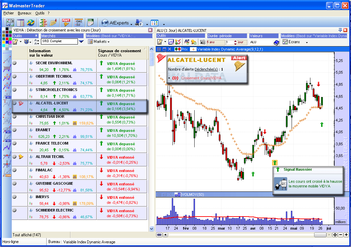Click the edit notepad icon in VIDYA panel
The height and width of the screenshot is (248, 351).
(x=15, y=42)
